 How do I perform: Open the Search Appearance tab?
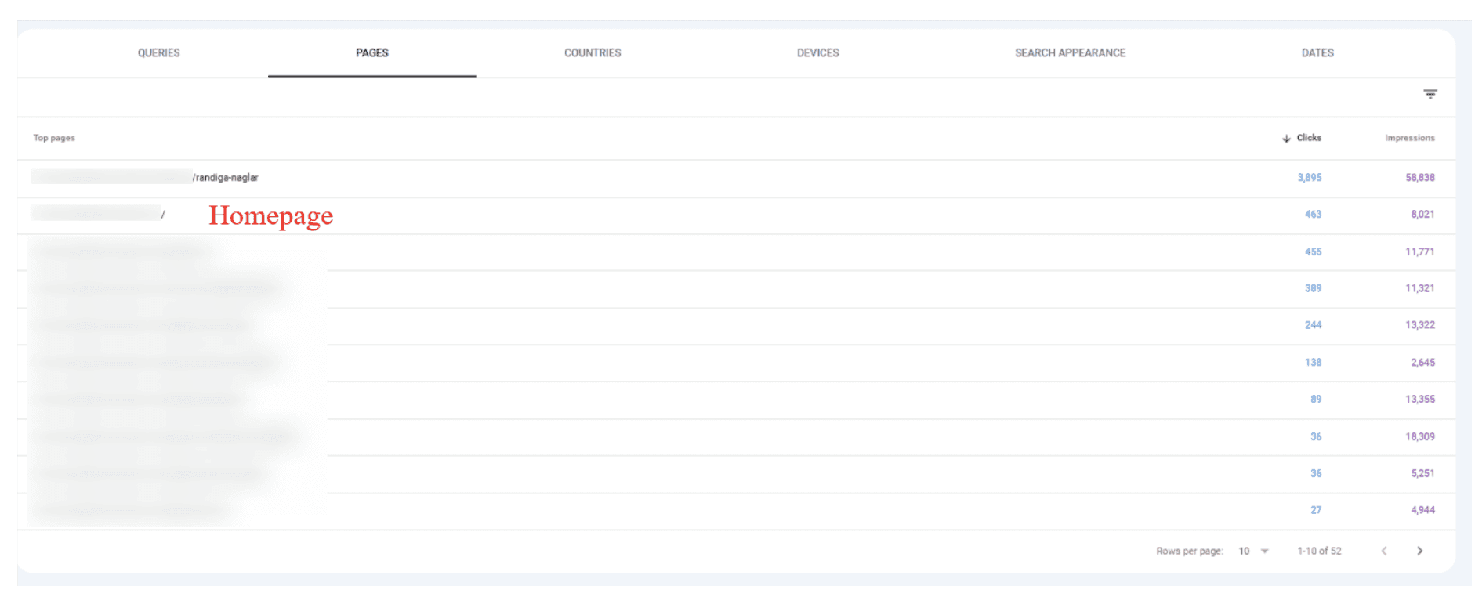pos(1070,53)
